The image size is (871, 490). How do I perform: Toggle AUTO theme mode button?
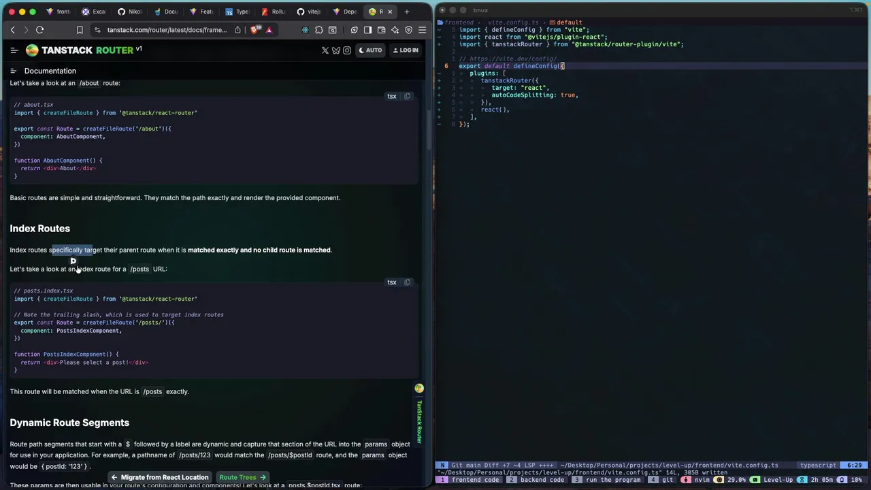(x=371, y=50)
